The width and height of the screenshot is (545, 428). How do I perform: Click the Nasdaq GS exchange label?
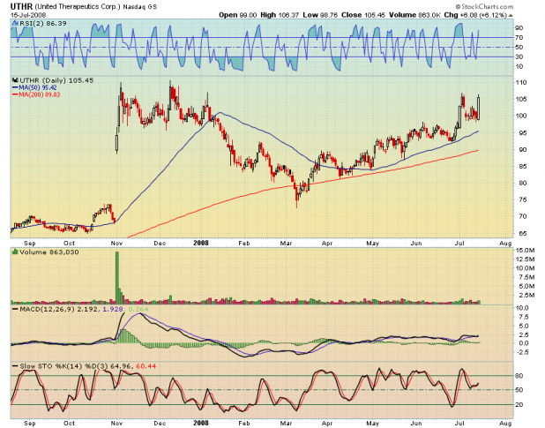[x=139, y=6]
